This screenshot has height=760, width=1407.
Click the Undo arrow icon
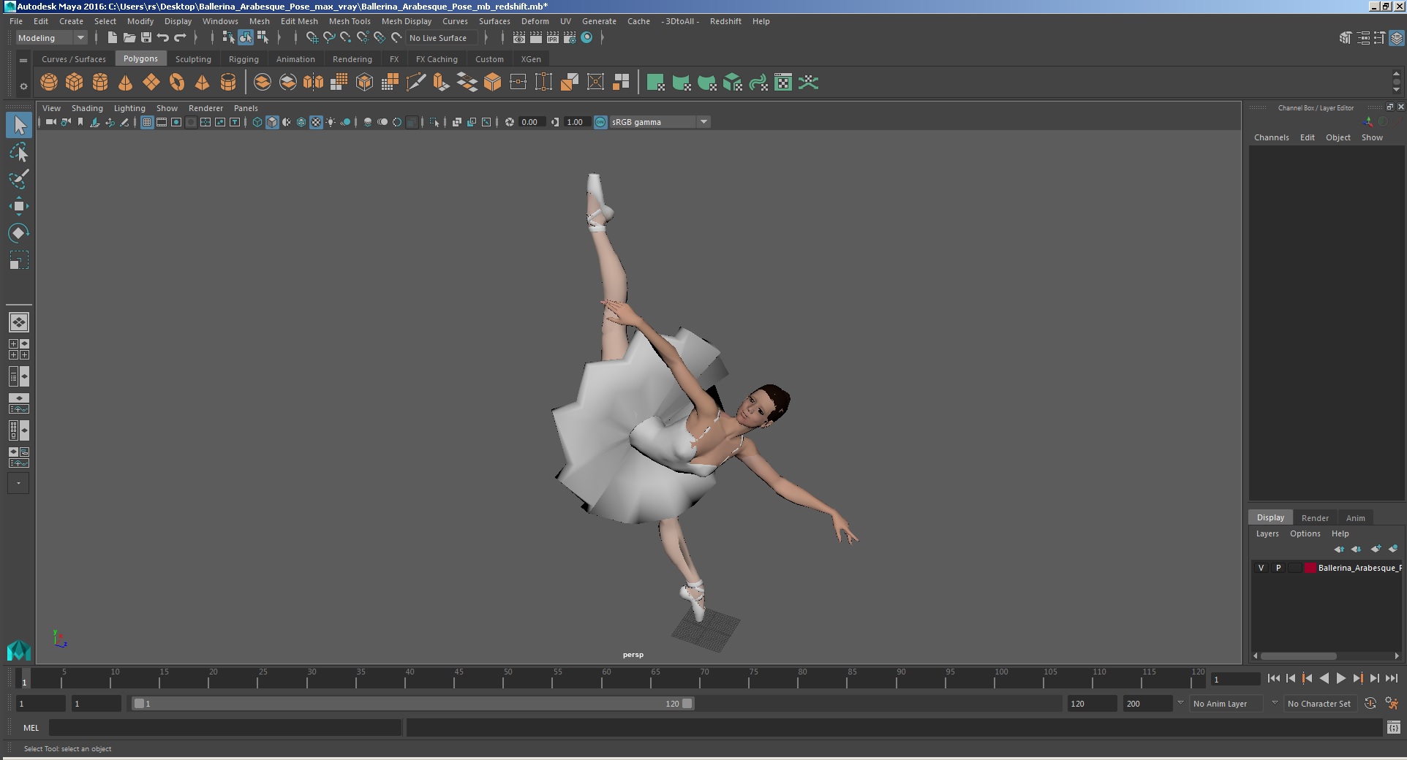pos(163,38)
